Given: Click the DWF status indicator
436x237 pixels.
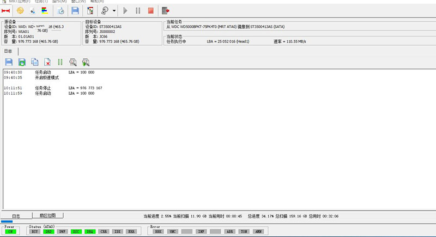Looking at the screenshot, I should click(62, 232).
